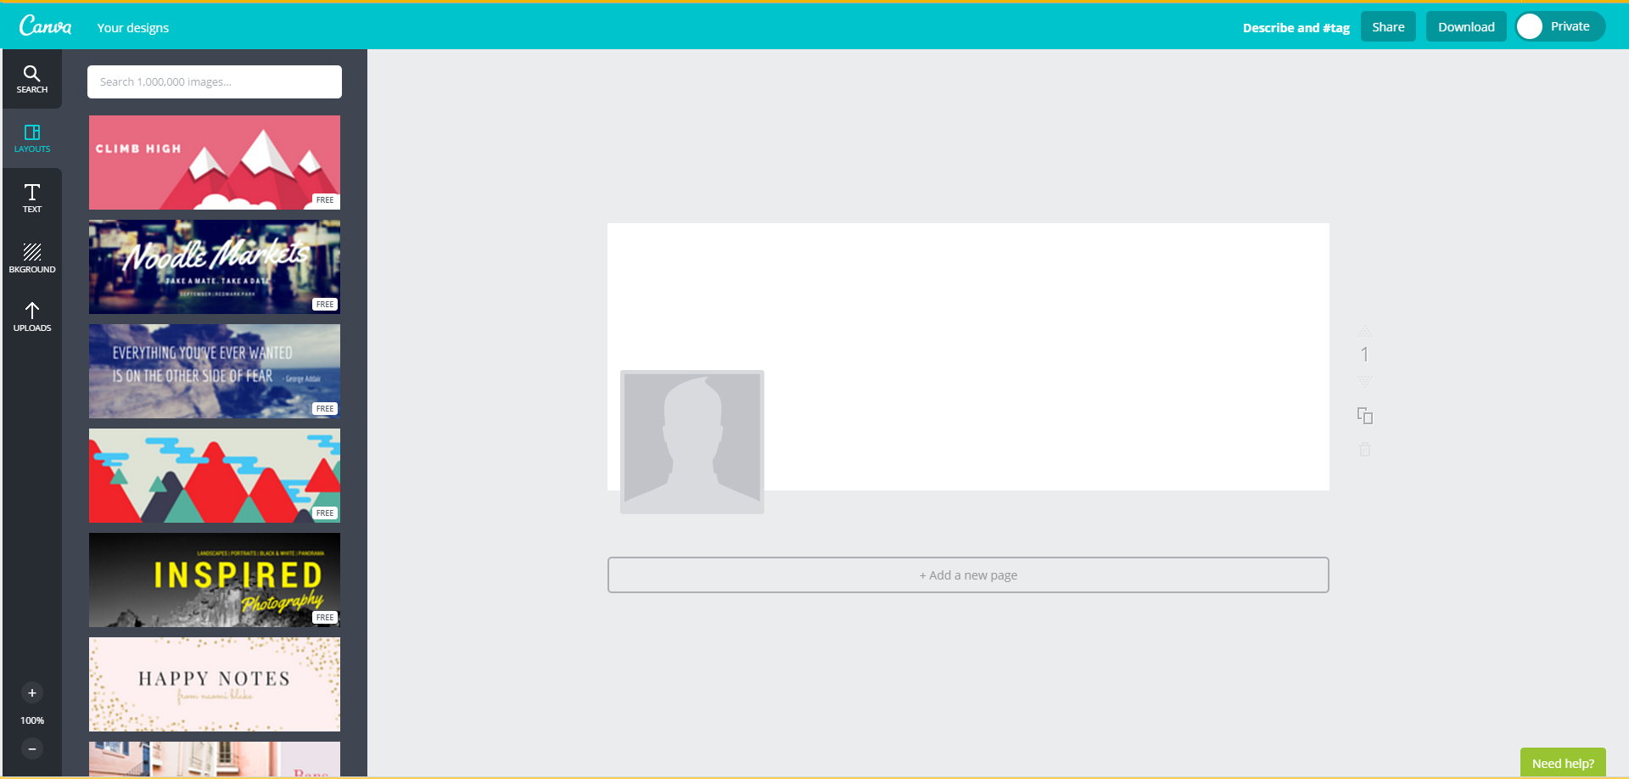Duplicate the page with copy icon

point(1365,416)
